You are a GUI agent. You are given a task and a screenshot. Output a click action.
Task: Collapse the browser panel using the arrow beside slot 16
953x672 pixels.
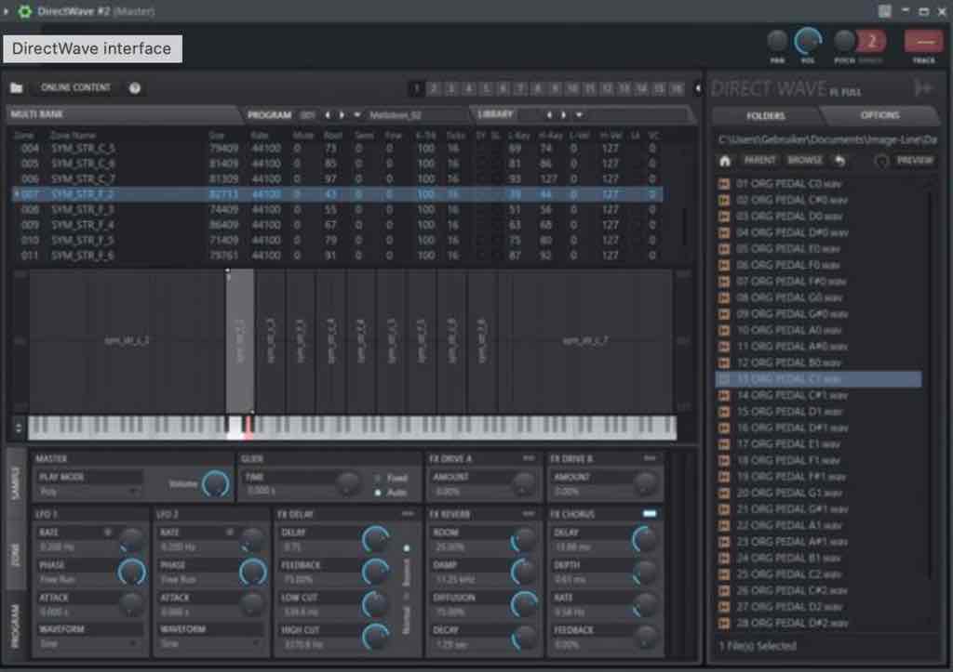pos(698,88)
